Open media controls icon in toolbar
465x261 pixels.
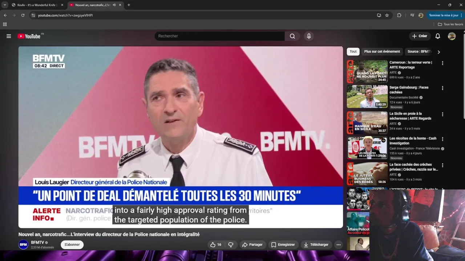412,15
